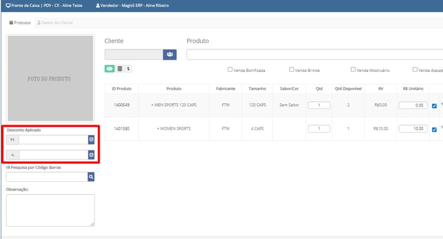The height and width of the screenshot is (239, 443).
Task: Click the Qtd field for MEN SPORTS
Action: tap(319, 105)
